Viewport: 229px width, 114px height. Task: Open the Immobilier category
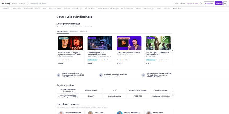point(167,9)
